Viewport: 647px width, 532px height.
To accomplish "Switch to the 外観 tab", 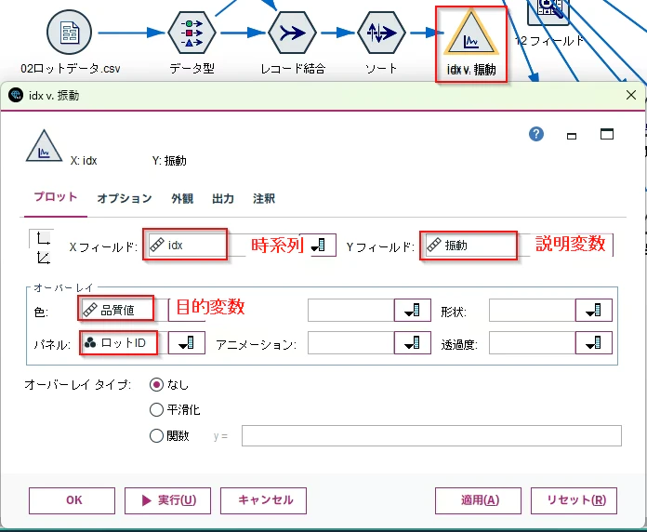I will coord(182,198).
